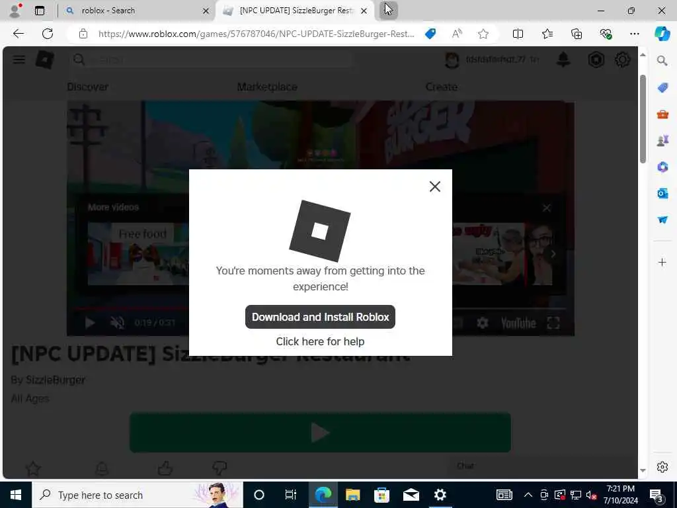Open the Tools briefcase in sidebar
This screenshot has width=677, height=508.
[662, 114]
